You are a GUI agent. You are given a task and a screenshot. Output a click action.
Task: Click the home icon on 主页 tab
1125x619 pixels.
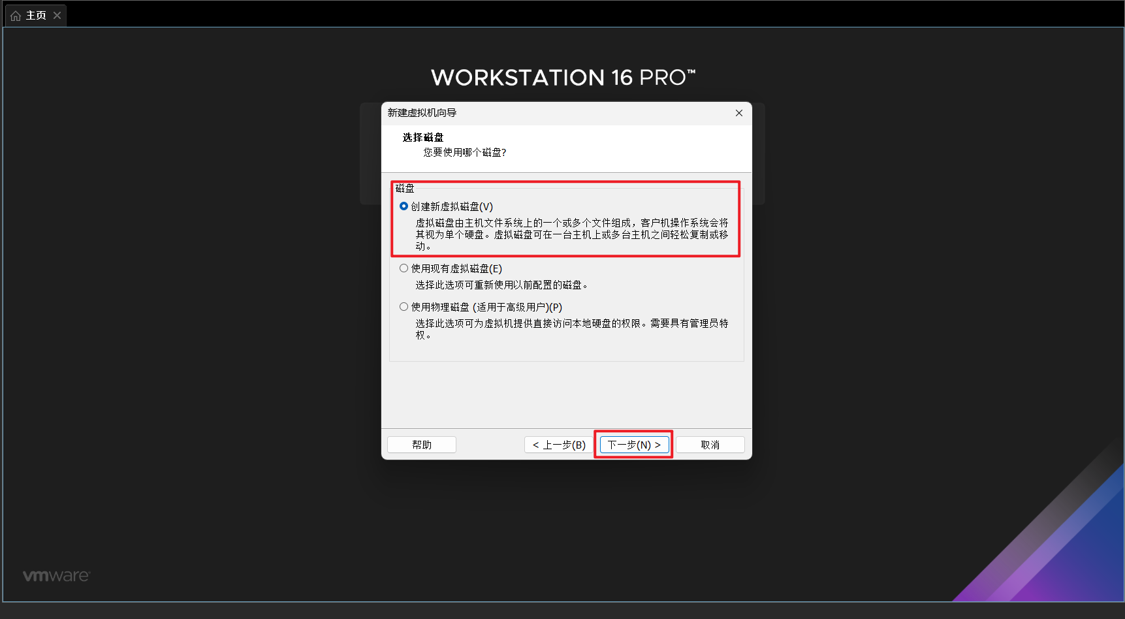(16, 16)
